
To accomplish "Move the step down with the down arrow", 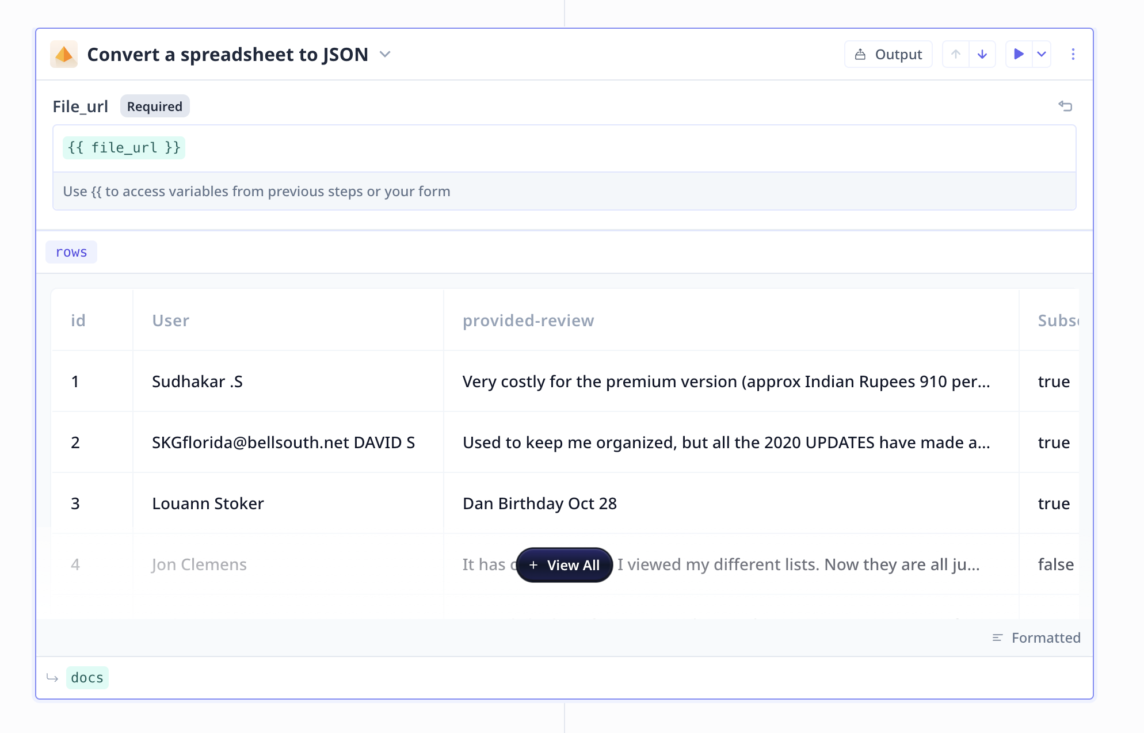I will [982, 54].
